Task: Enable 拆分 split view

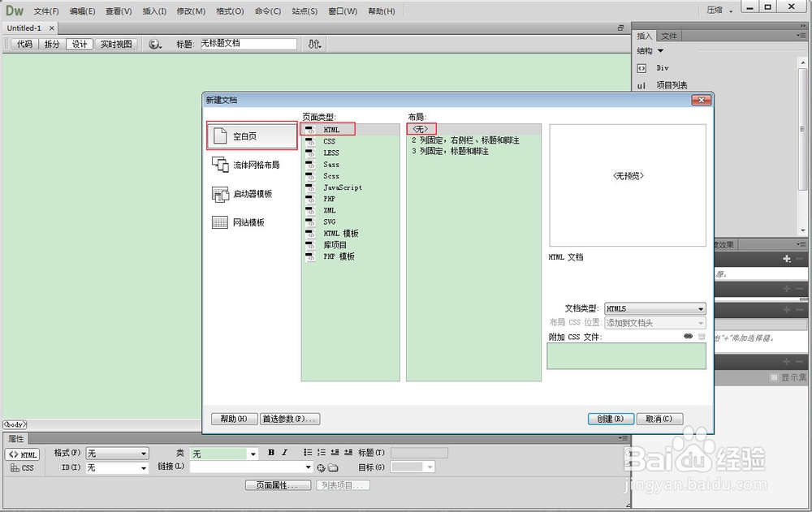Action: [51, 44]
